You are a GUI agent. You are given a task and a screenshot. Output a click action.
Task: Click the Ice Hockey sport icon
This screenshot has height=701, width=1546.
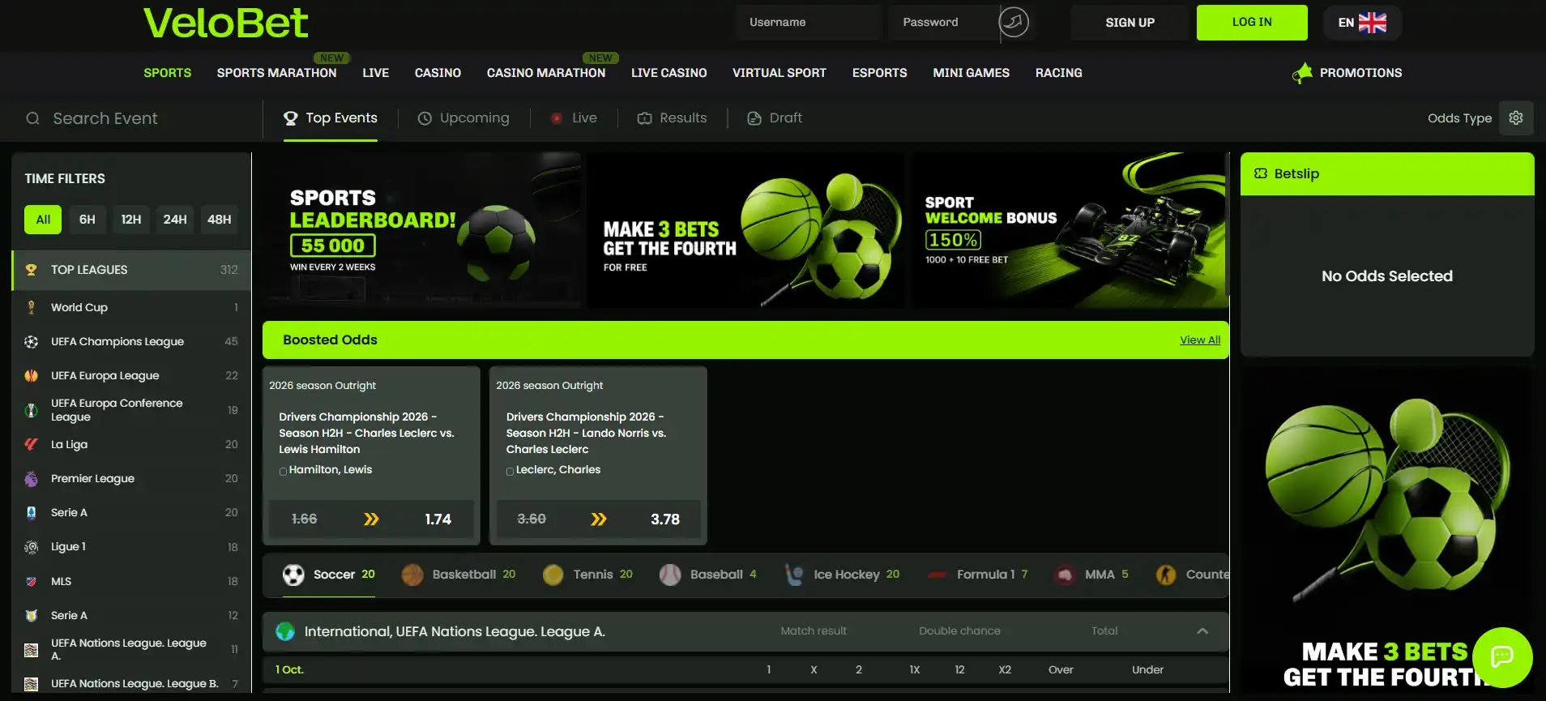click(794, 575)
